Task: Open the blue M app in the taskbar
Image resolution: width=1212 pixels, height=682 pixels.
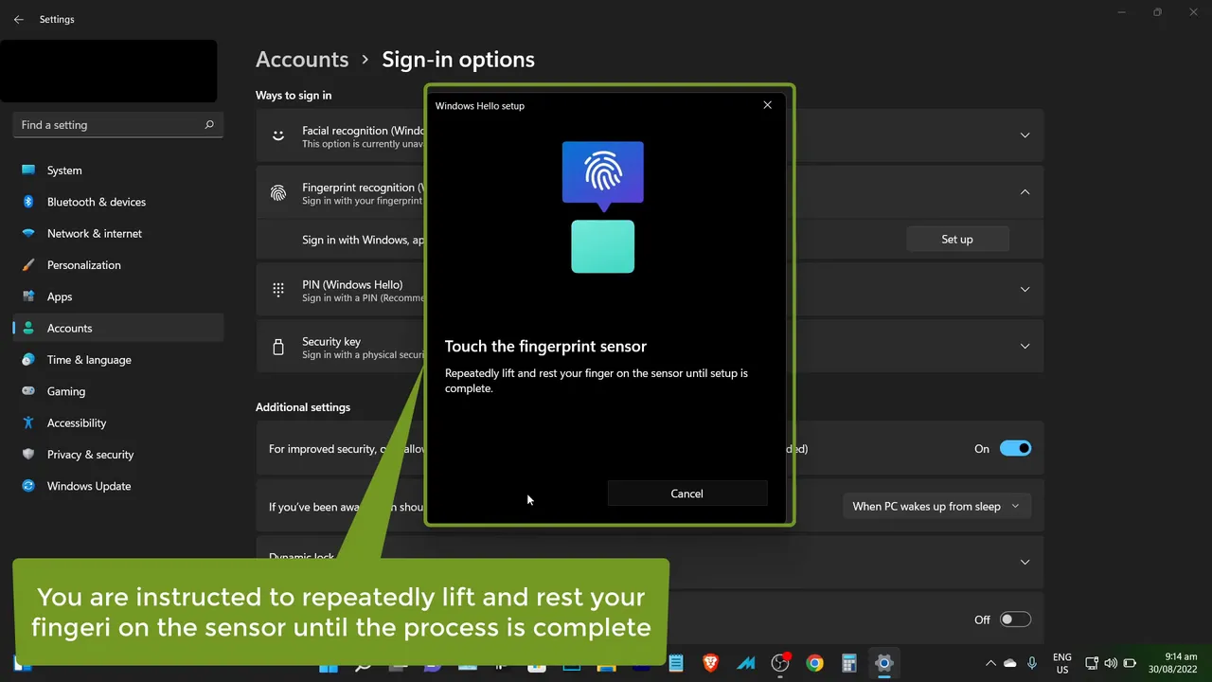Action: [x=746, y=663]
